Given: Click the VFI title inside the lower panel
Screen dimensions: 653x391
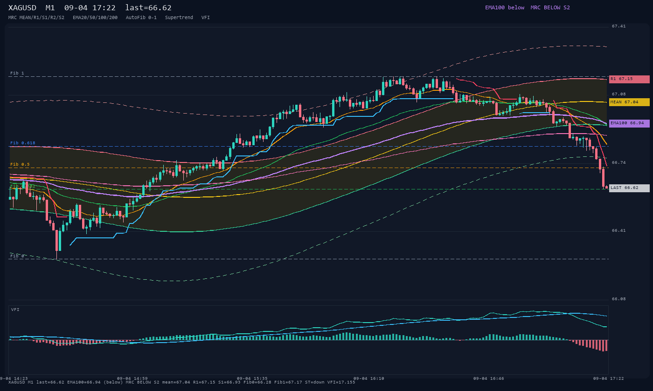Looking at the screenshot, I should (15, 310).
